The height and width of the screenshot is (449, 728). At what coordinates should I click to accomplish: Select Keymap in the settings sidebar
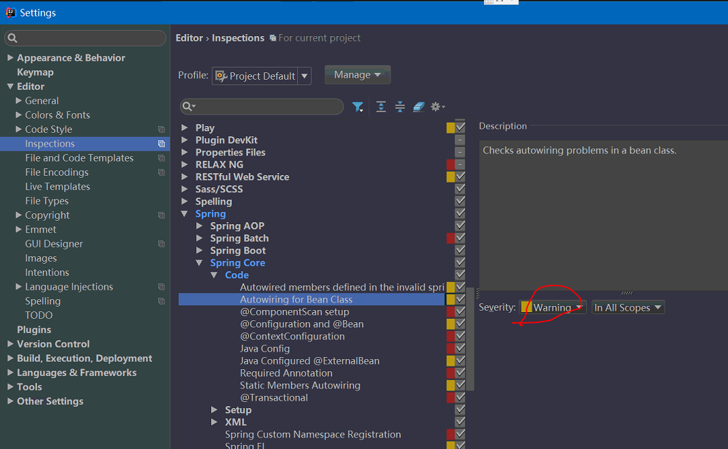click(35, 72)
